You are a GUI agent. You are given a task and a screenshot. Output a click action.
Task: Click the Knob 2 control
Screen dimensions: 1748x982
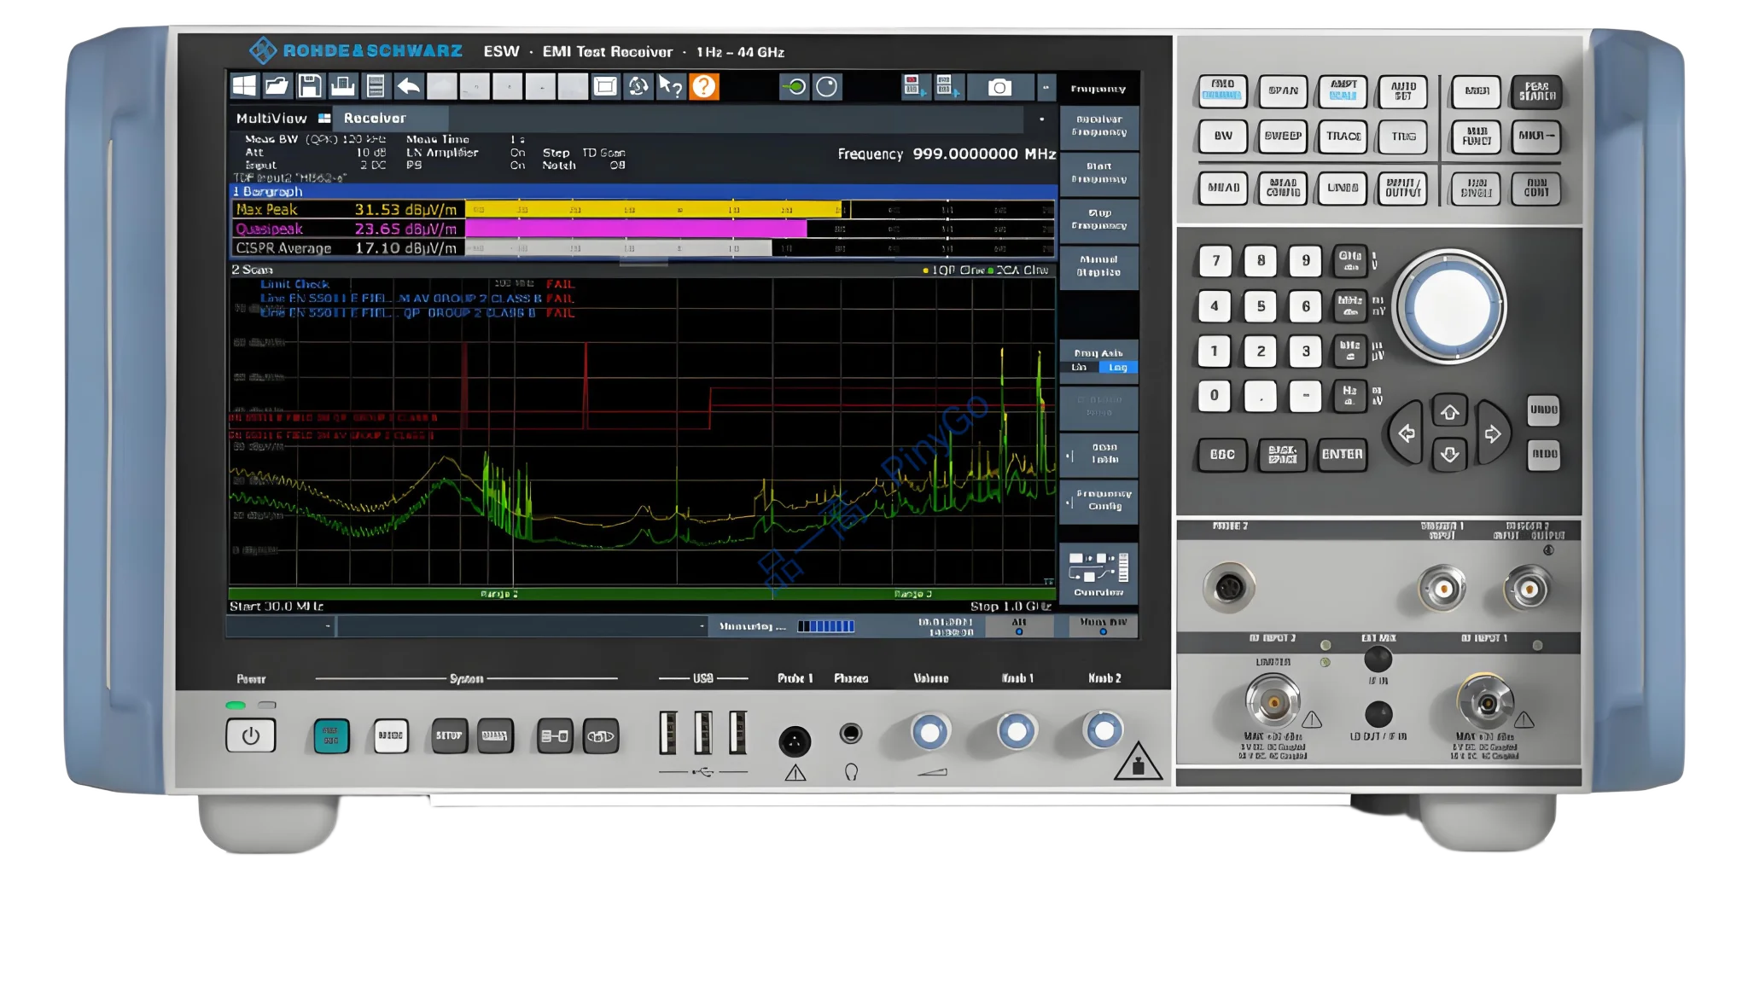tap(1103, 730)
